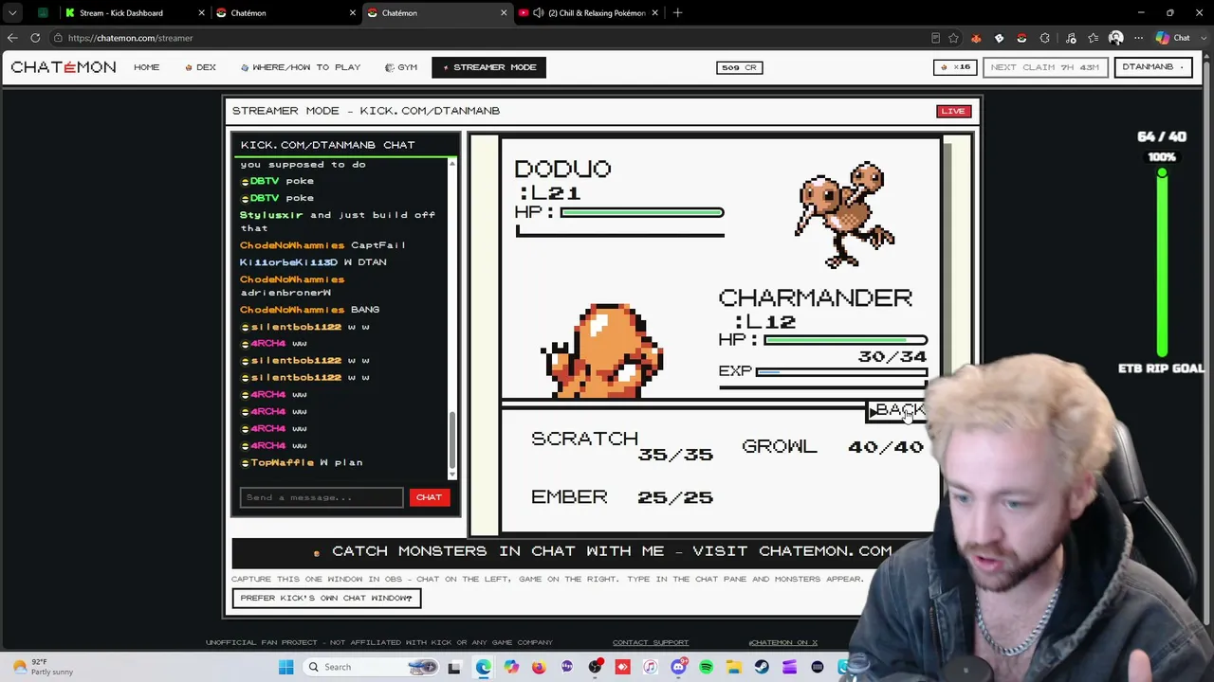The height and width of the screenshot is (682, 1214).
Task: Open Copilot from the taskbar
Action: pos(511,667)
